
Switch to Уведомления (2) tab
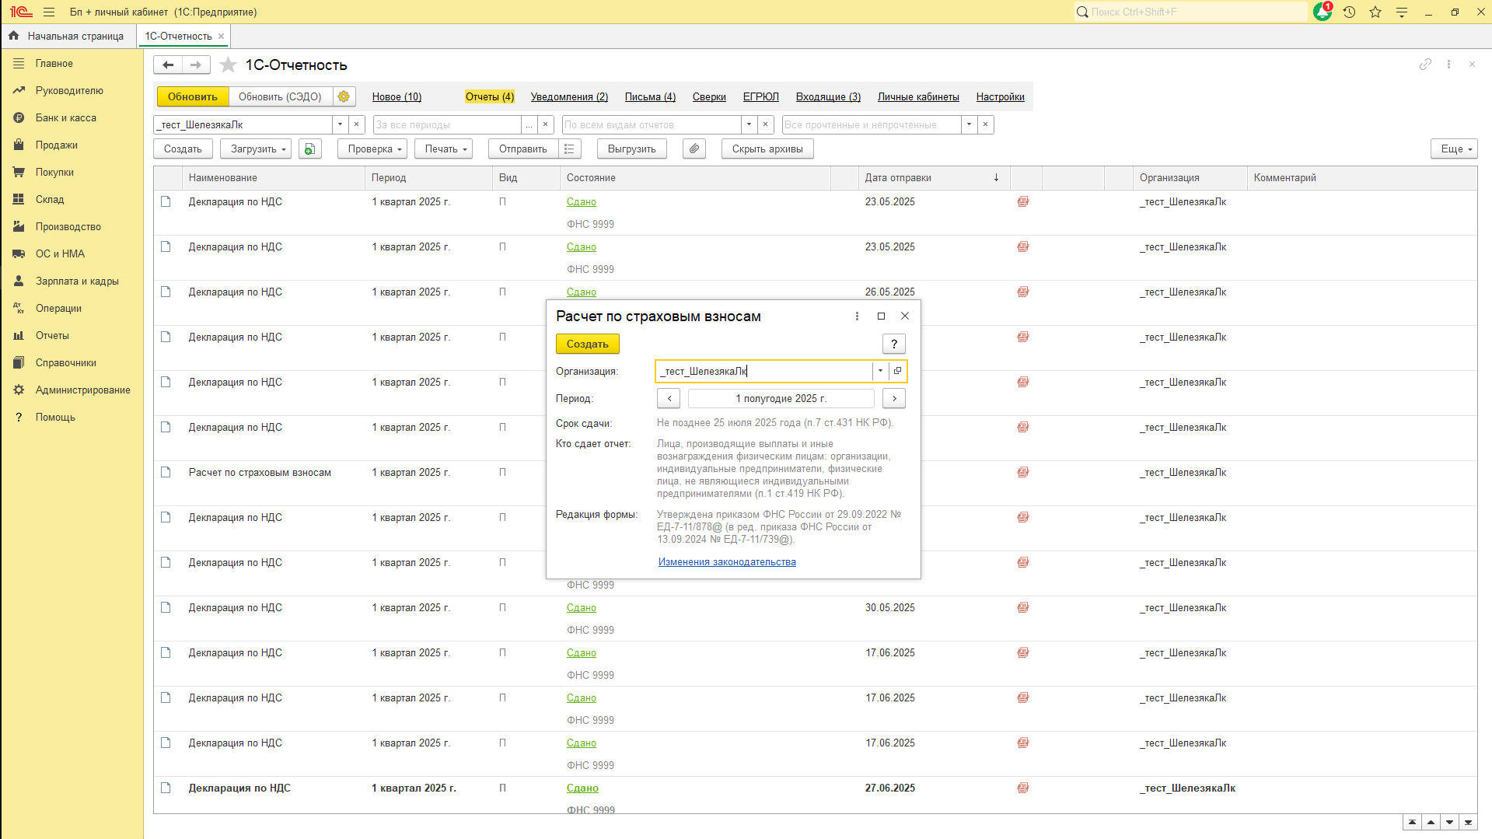(x=569, y=96)
